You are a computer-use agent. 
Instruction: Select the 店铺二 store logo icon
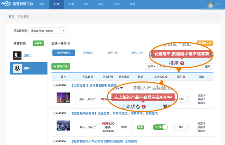(x=17, y=55)
